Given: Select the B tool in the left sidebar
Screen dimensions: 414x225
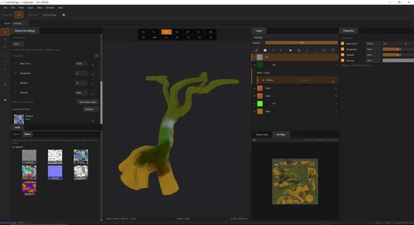Looking at the screenshot, I should [x=5, y=32].
